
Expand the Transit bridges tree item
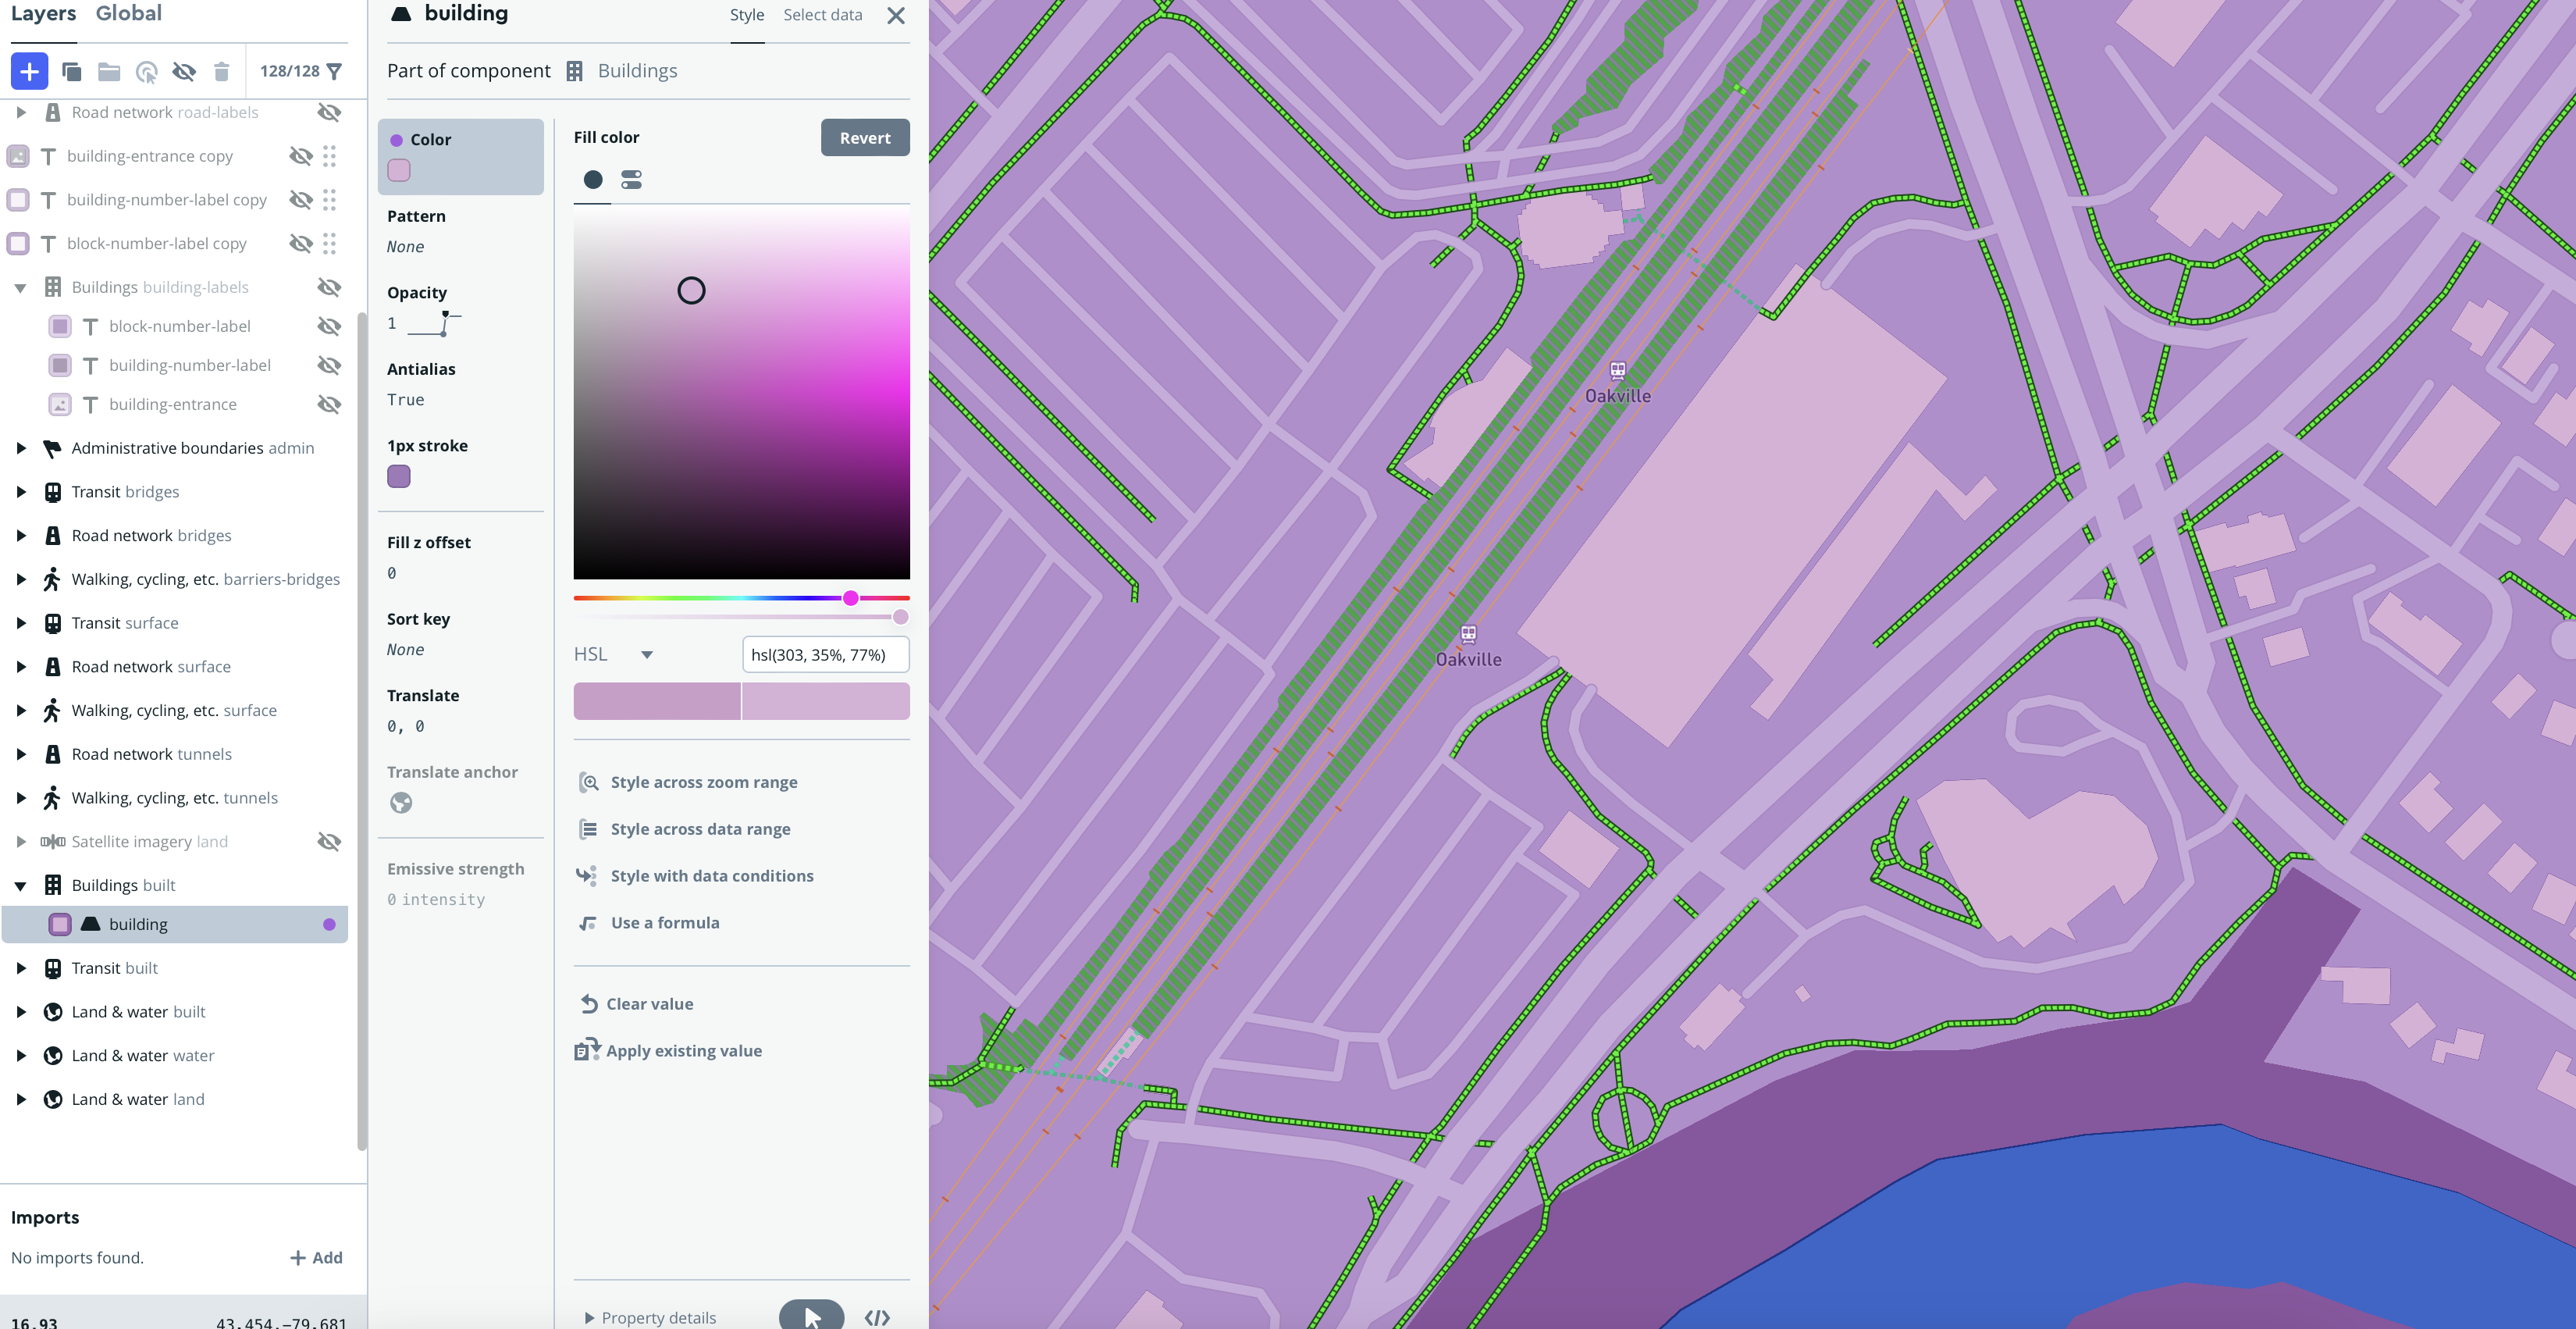22,491
